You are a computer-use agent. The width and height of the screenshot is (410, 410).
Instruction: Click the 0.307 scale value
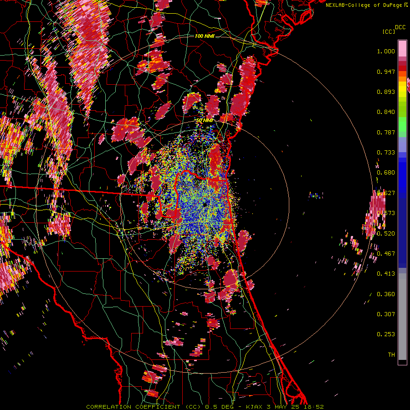click(386, 314)
